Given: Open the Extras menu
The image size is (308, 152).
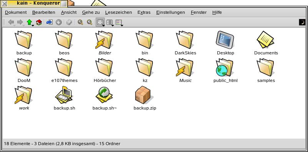Looking at the screenshot, I should [144, 12].
